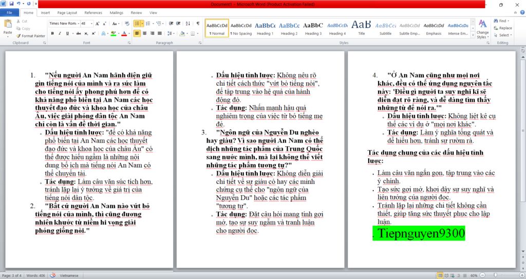Click the Words: 406 count in status bar
The width and height of the screenshot is (526, 279).
36,275
